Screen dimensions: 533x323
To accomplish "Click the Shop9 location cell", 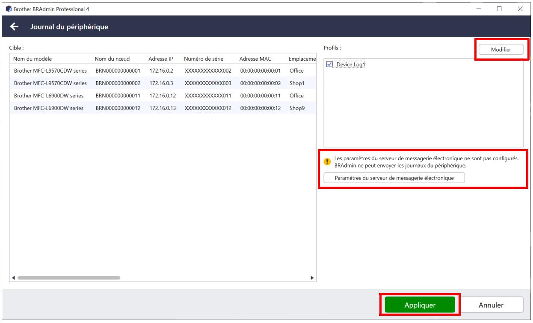I will coord(296,108).
